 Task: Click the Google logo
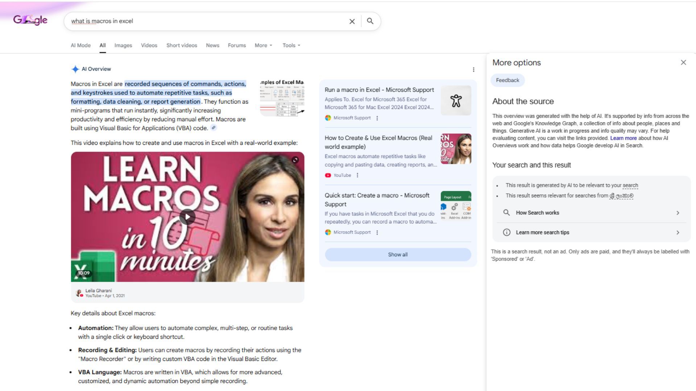(x=30, y=20)
